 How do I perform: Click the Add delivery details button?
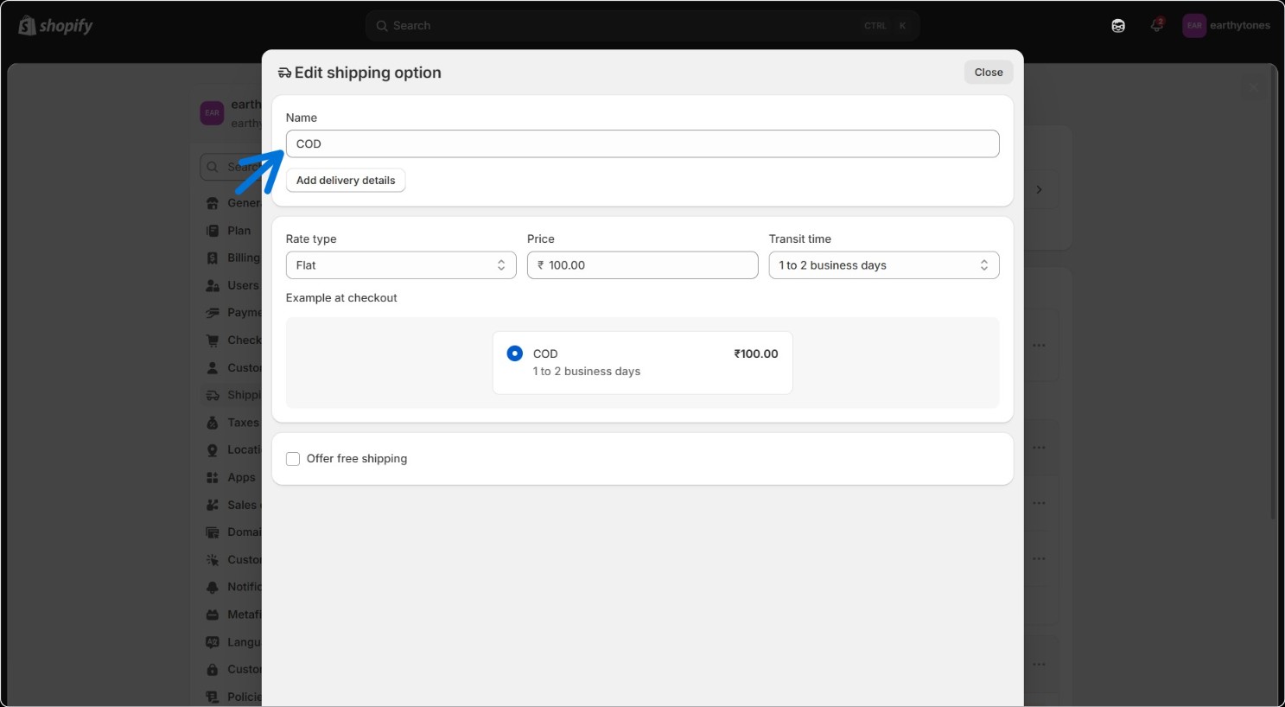[346, 181]
